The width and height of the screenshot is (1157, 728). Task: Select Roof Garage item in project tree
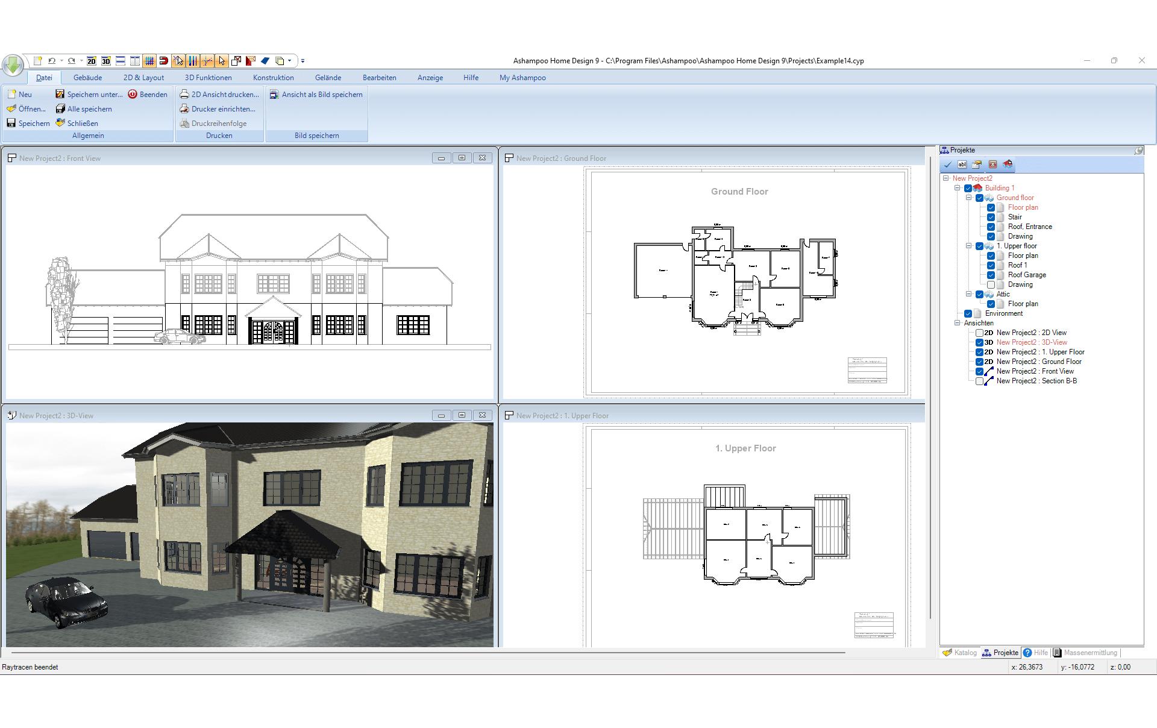tap(1027, 275)
